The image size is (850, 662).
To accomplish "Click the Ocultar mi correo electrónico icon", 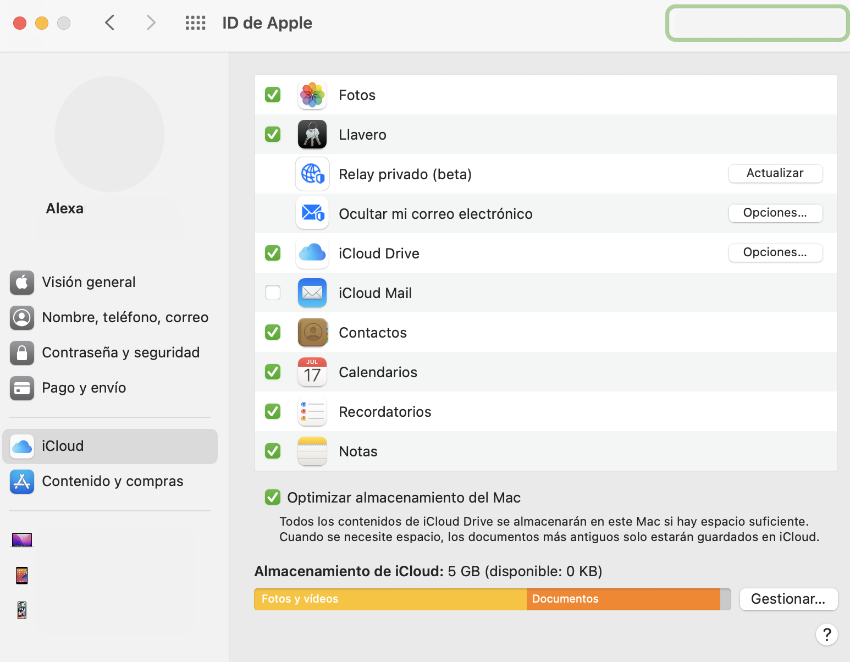I will pyautogui.click(x=312, y=214).
